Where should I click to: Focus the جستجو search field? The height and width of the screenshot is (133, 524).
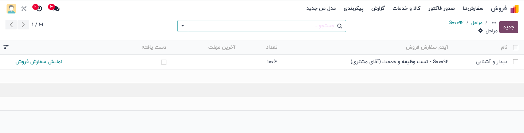tap(262, 26)
